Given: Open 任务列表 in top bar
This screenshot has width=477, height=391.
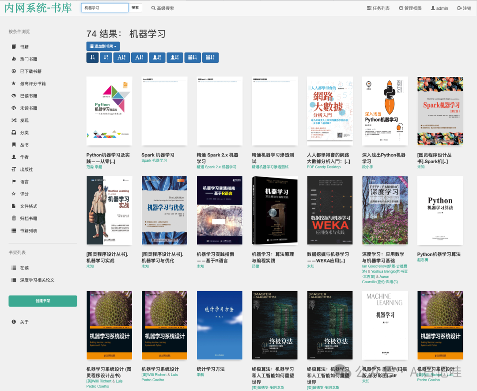Looking at the screenshot, I should click(378, 8).
